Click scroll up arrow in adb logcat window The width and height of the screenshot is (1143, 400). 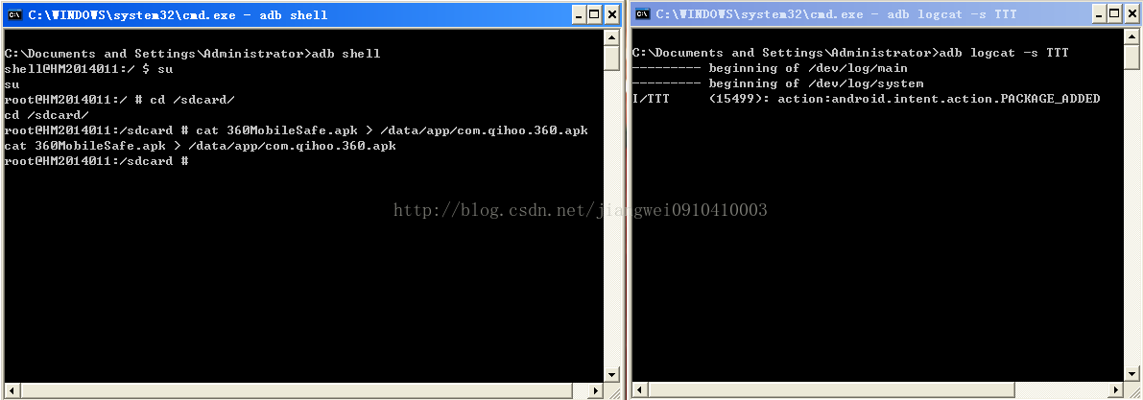(x=1133, y=36)
